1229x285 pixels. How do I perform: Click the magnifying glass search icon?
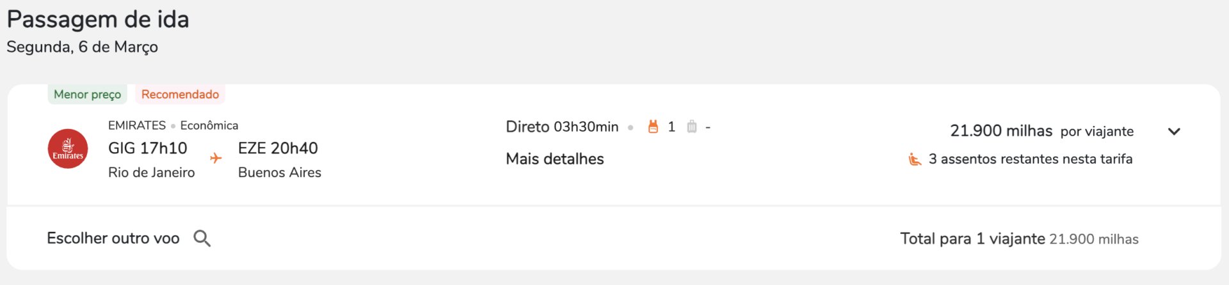click(x=202, y=238)
